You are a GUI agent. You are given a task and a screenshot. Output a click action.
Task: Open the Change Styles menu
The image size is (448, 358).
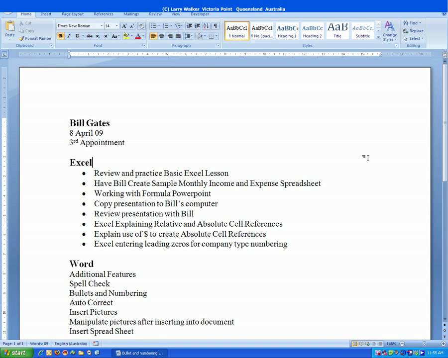click(390, 31)
